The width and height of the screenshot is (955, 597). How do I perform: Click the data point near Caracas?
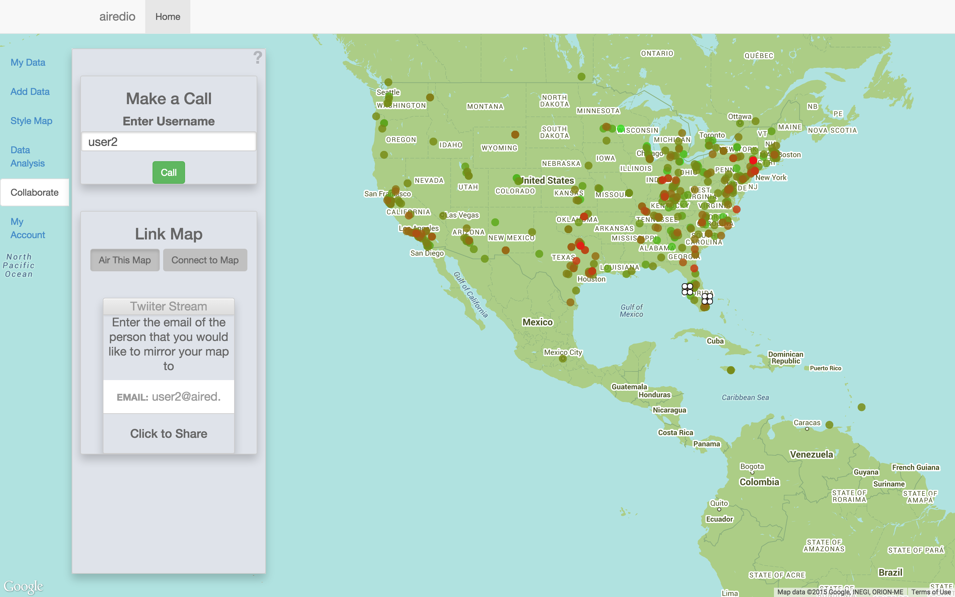pyautogui.click(x=829, y=425)
